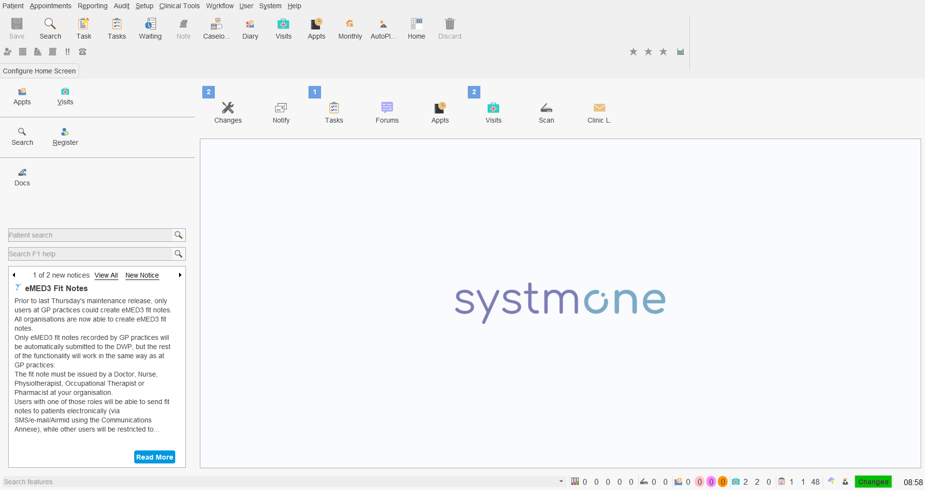Open Scan on the home panel
This screenshot has height=490, width=925.
pyautogui.click(x=547, y=112)
